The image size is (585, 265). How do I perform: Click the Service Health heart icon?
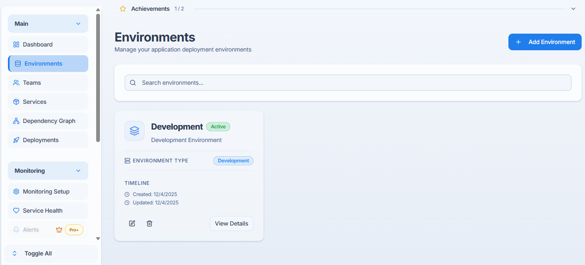click(16, 211)
